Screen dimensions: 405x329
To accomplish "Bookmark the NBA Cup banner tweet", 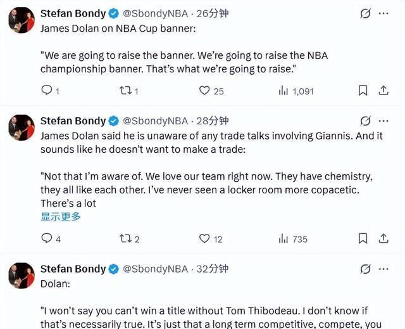I will [x=363, y=91].
